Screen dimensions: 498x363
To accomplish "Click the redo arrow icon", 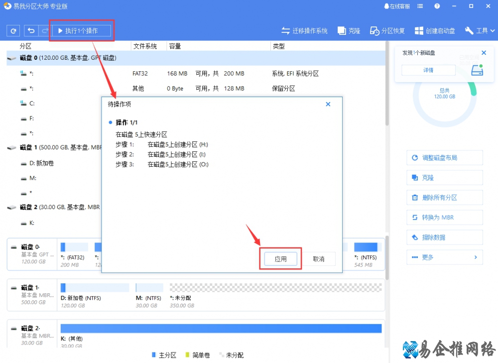I will pos(45,31).
